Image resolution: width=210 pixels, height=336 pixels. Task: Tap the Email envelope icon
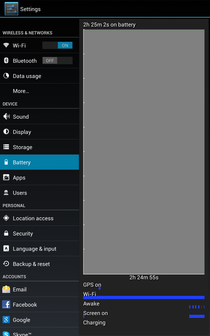coord(6,289)
